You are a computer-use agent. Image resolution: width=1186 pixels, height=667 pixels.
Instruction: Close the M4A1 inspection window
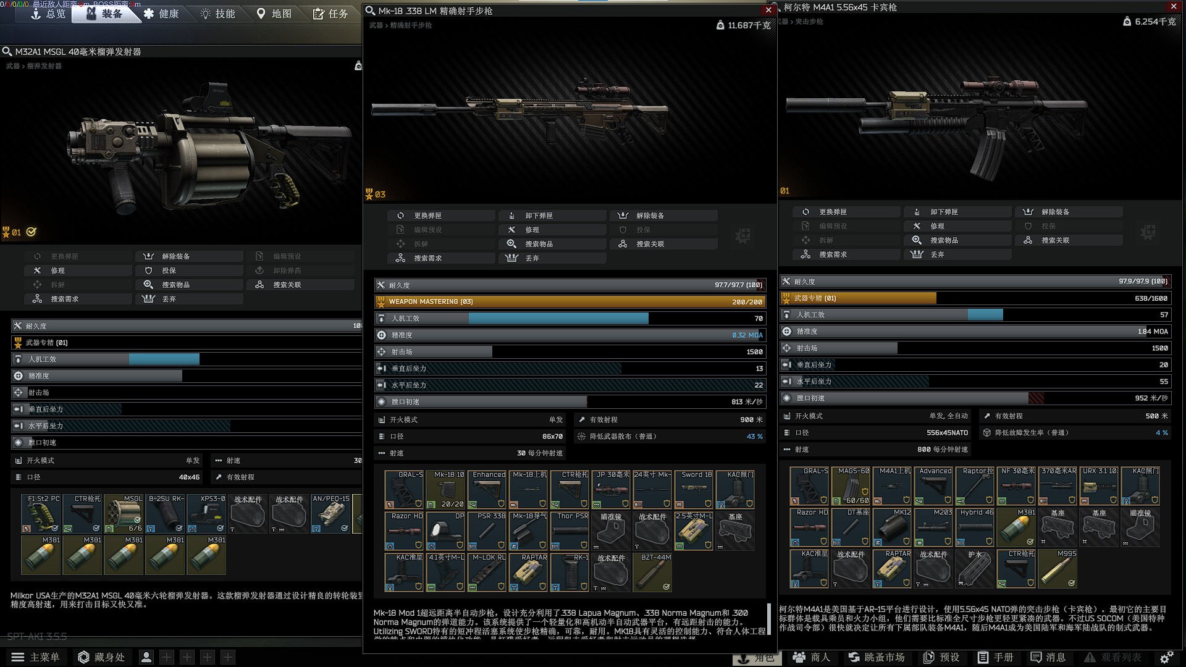1174,6
